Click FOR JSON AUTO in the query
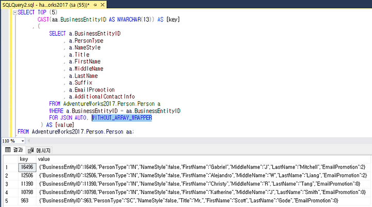Screen dimensions: 372x207 point(68,117)
